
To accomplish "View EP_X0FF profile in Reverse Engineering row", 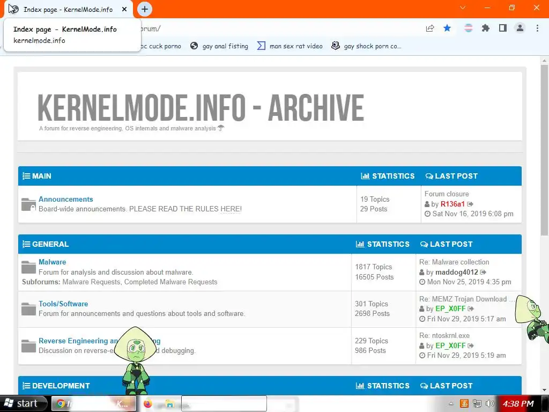I will pos(450,346).
